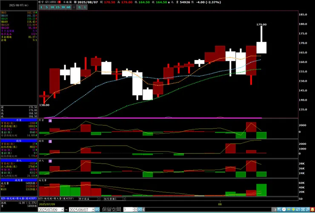The width and height of the screenshot is (315, 213).
Task: Click the right scroll arrow of chart scrollbar
Action: pyautogui.click(x=275, y=210)
